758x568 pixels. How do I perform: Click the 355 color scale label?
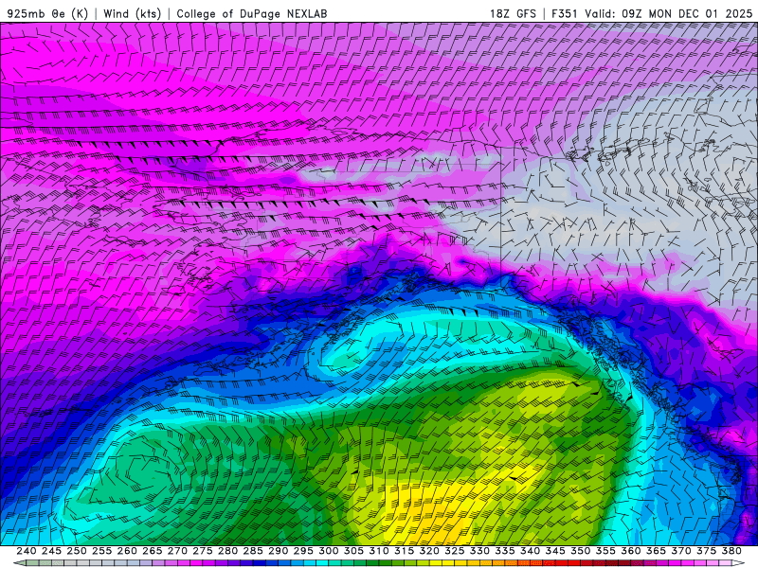[605, 551]
